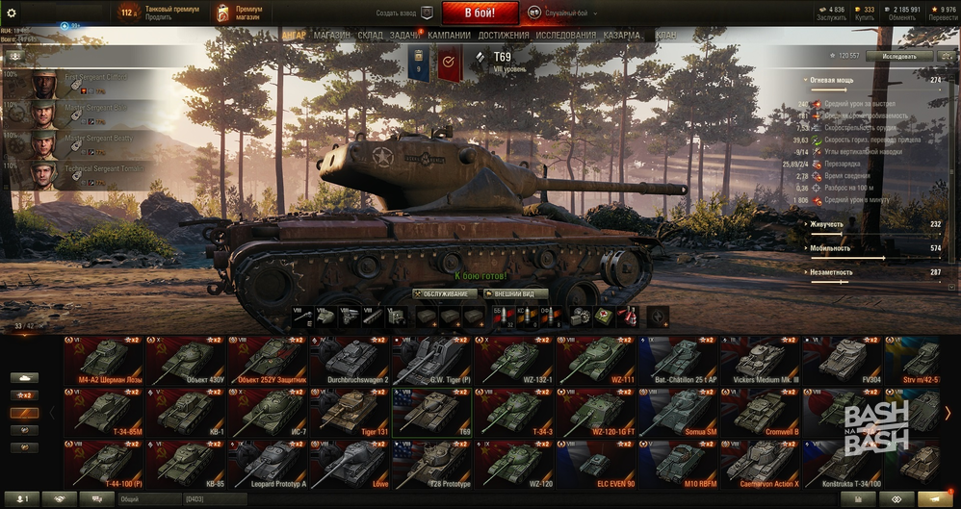961x509 pixels.
Task: Disable the active premium stripe filter
Action: tap(24, 414)
